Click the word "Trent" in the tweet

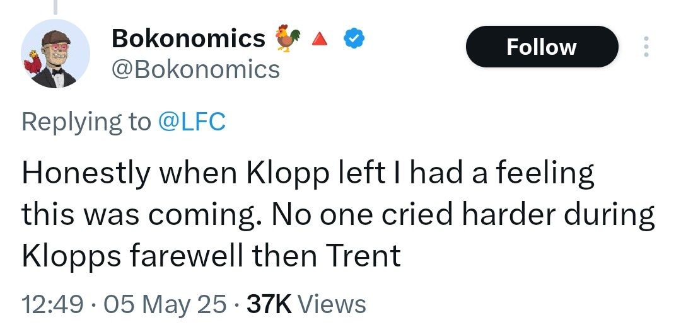pyautogui.click(x=363, y=256)
